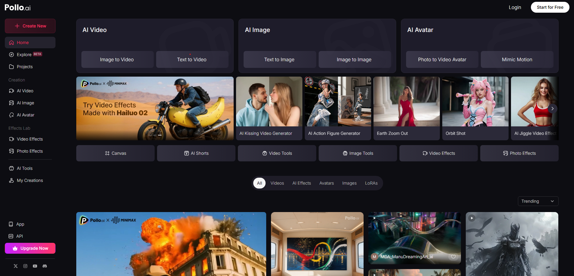Viewport: 574px width, 276px height.
Task: Select the LoRAs filter tab
Action: pos(371,183)
